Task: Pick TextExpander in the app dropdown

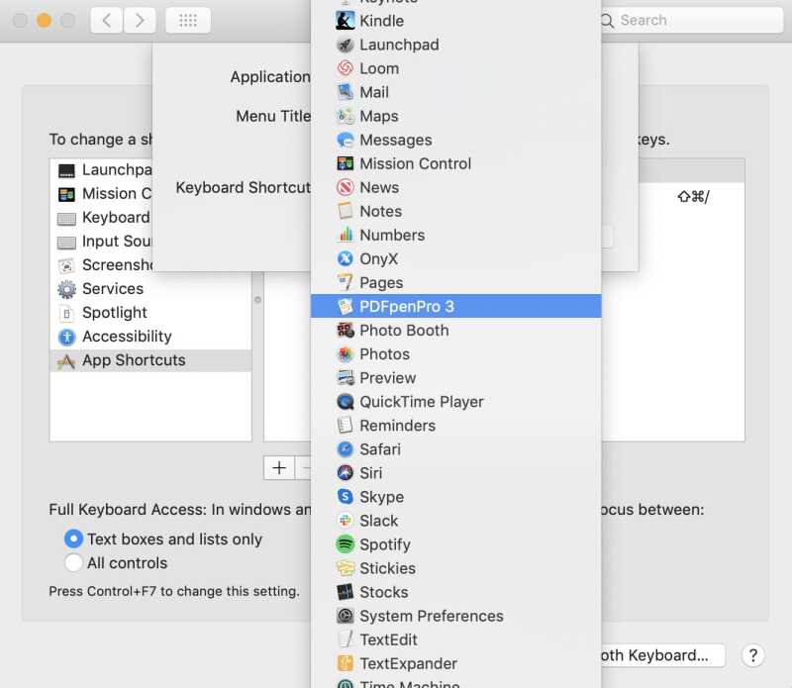Action: [408, 663]
